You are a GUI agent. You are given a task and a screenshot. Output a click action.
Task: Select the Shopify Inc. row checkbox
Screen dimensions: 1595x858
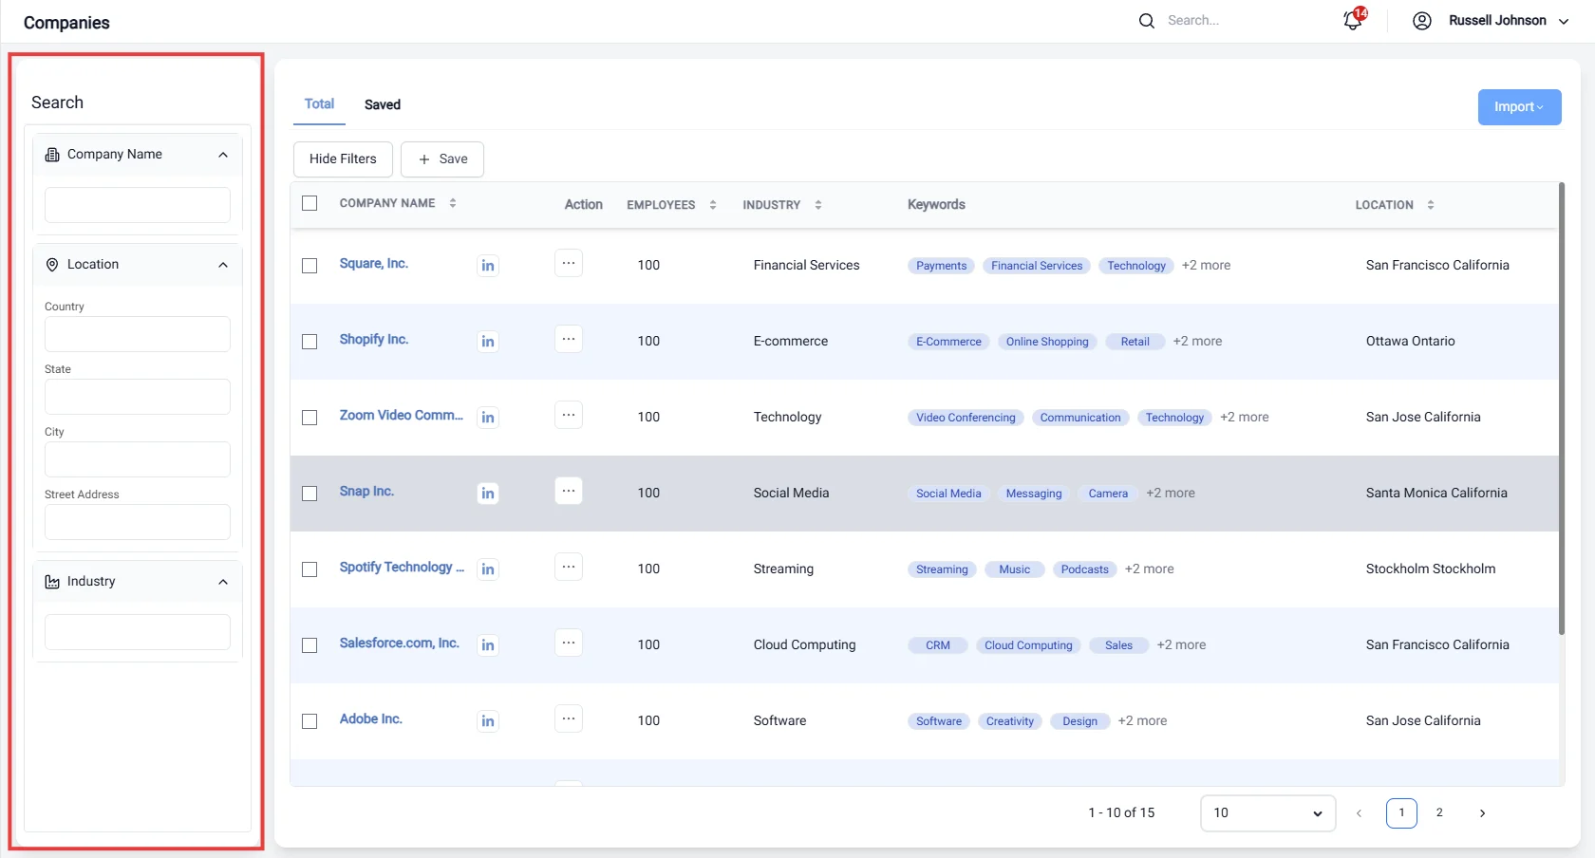(310, 342)
